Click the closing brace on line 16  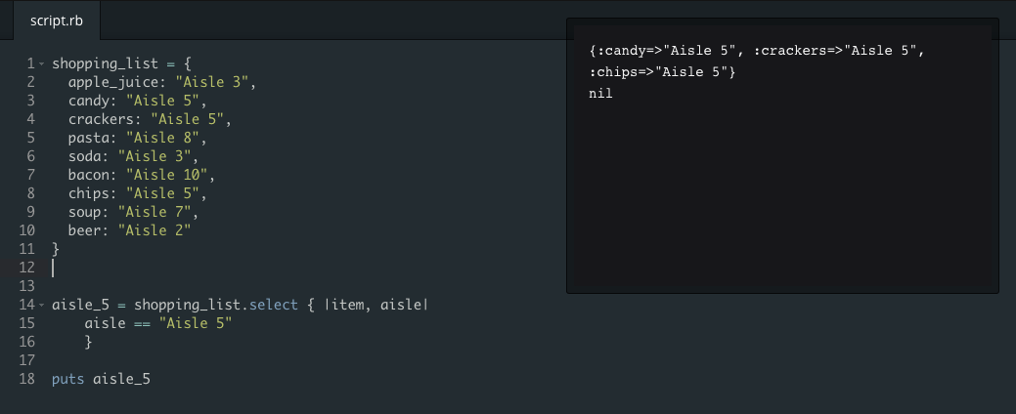[89, 342]
